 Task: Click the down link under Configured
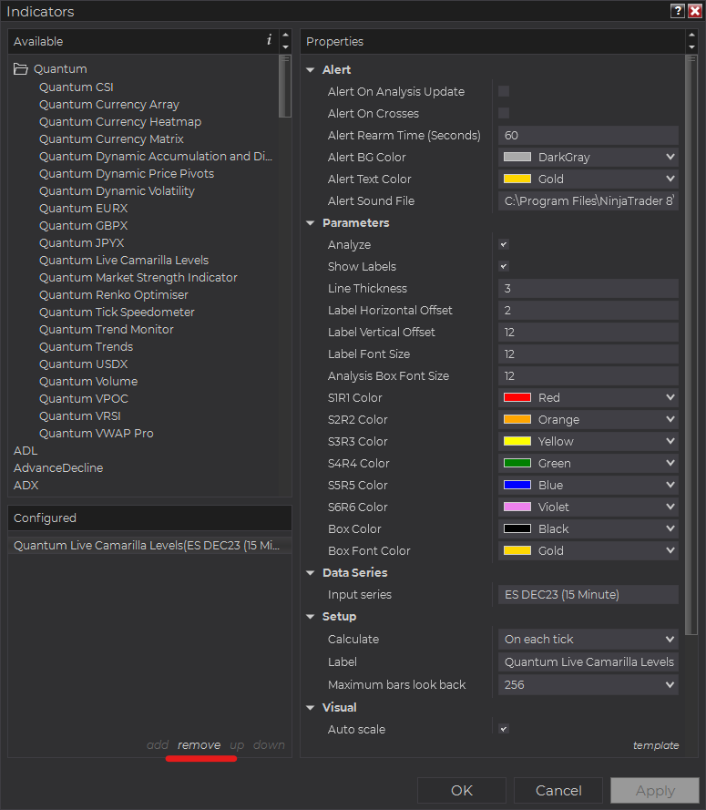click(x=269, y=745)
